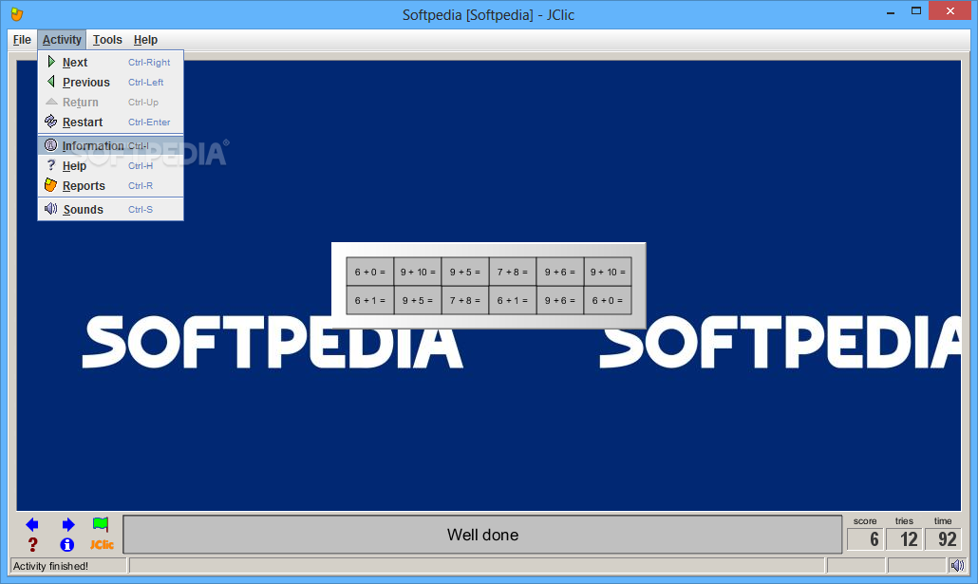Click the blue right arrow next activity icon
This screenshot has width=978, height=584.
coord(68,525)
